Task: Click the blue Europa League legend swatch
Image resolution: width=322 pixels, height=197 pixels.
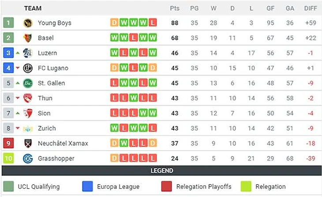Action: pos(87,186)
